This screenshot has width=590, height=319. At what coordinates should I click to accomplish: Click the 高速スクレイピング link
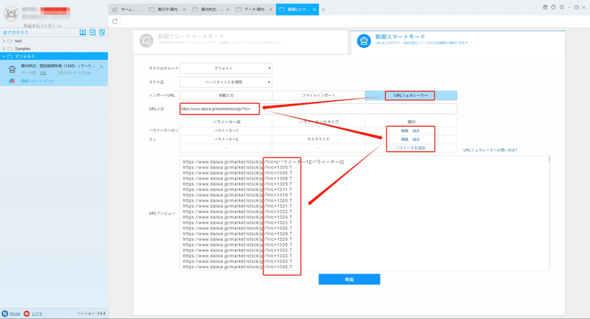[38, 81]
